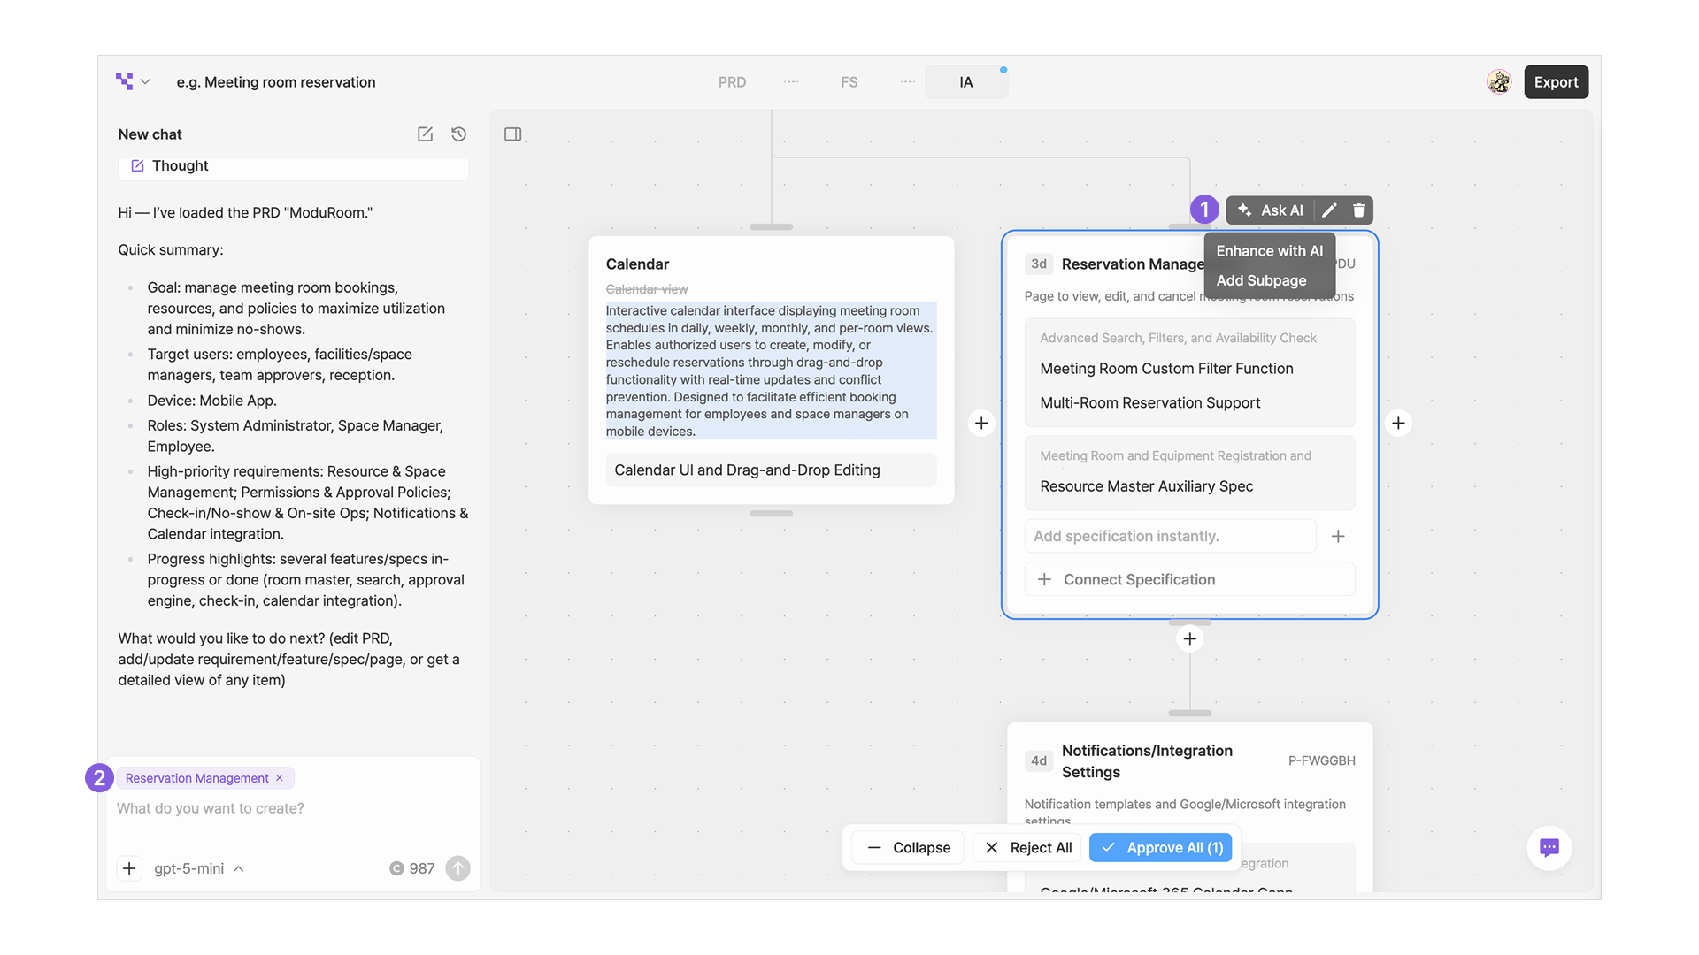Remove Reservation Management tag from chat input
The image size is (1699, 955).
tap(280, 778)
